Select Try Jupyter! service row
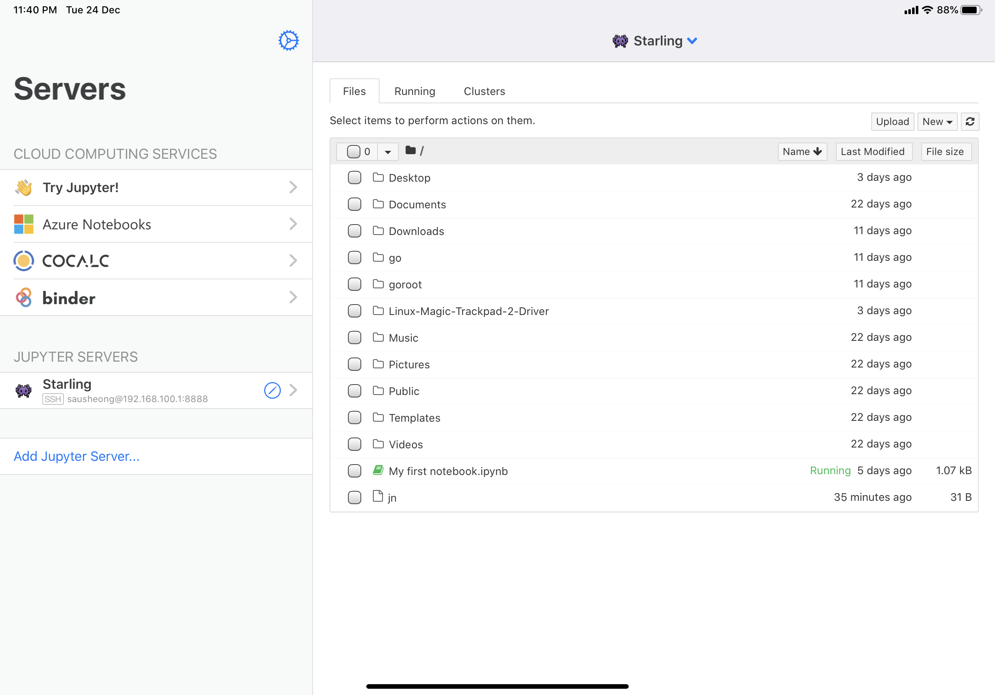Screen dimensions: 995x695 click(156, 187)
